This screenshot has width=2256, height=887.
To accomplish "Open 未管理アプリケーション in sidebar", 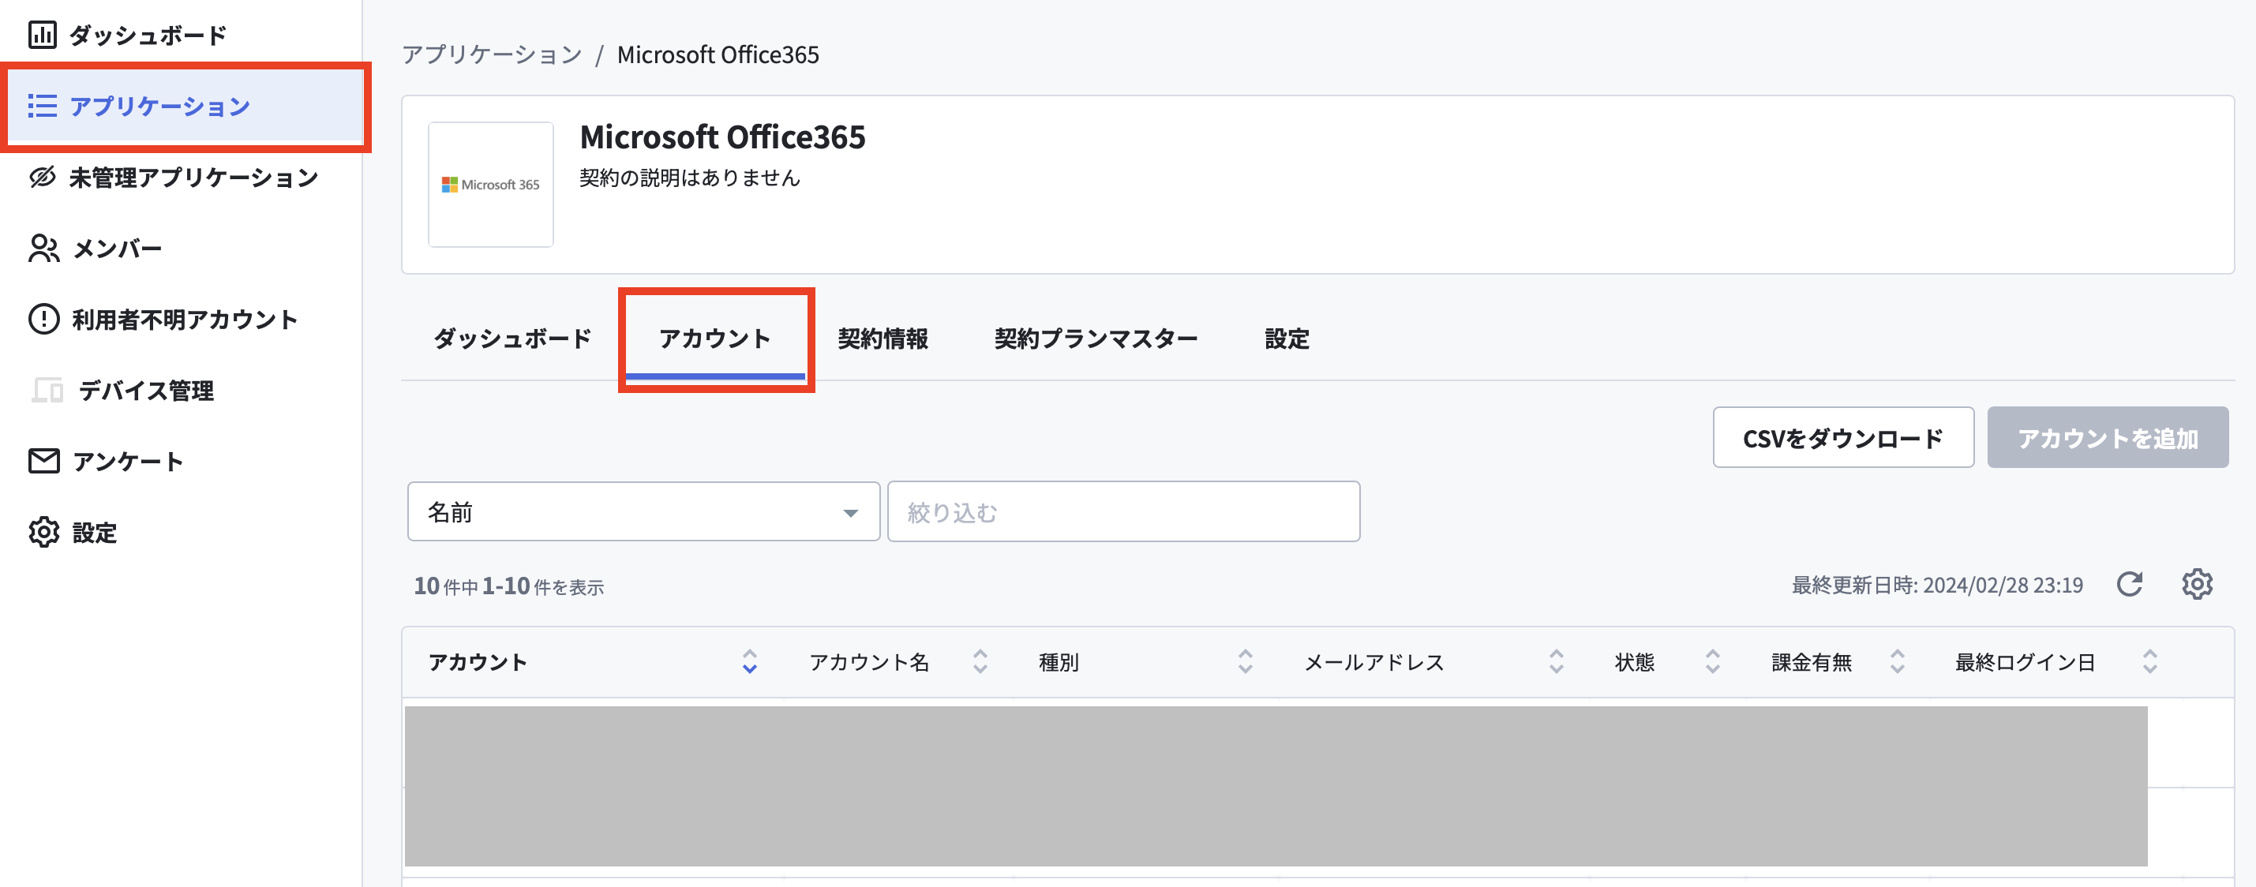I will pos(193,178).
